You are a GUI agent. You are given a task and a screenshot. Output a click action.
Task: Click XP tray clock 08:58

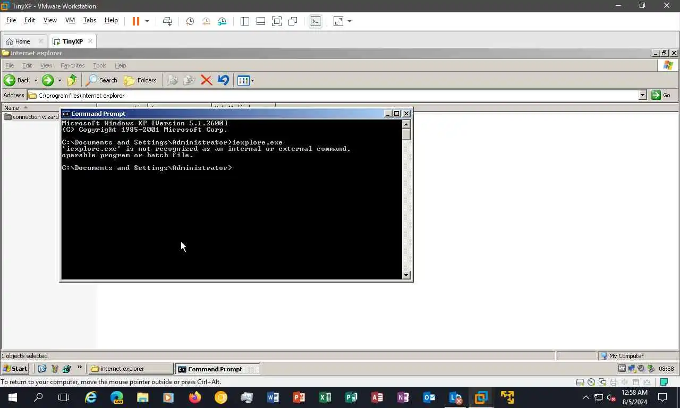(x=666, y=369)
